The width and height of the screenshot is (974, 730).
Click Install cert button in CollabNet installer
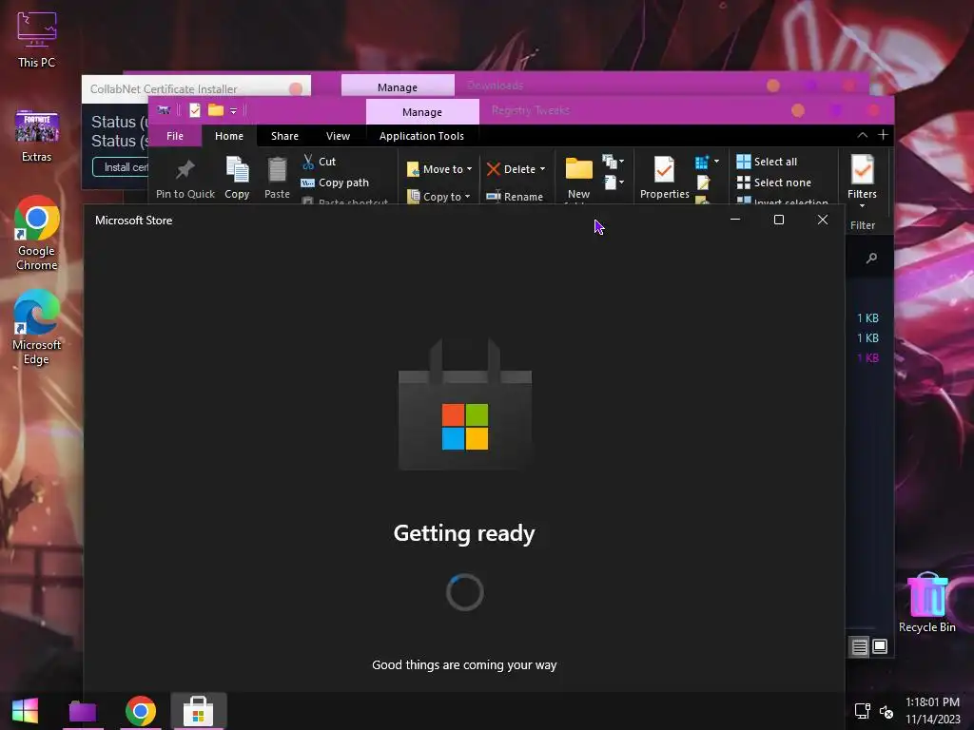point(121,167)
